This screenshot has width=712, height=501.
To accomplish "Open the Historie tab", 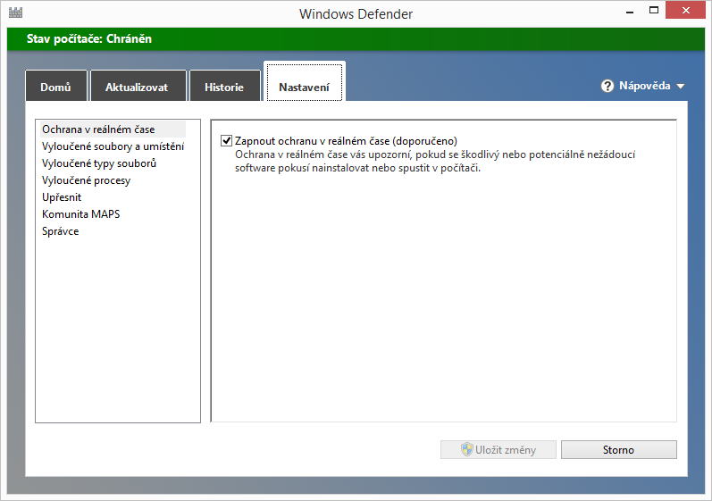I will pos(224,87).
